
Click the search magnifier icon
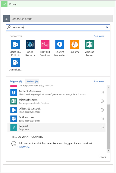tap(9, 27)
